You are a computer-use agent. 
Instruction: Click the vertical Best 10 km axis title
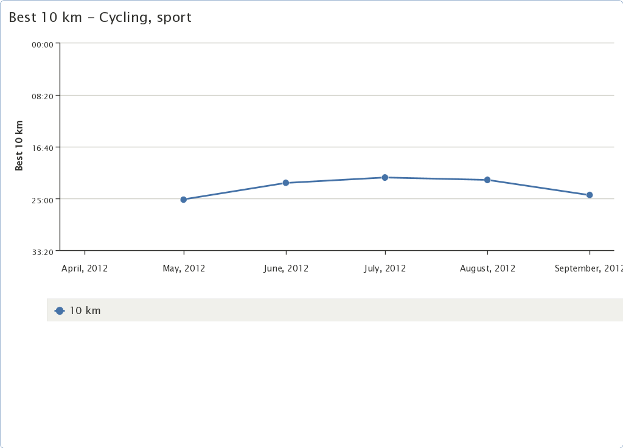pyautogui.click(x=19, y=146)
